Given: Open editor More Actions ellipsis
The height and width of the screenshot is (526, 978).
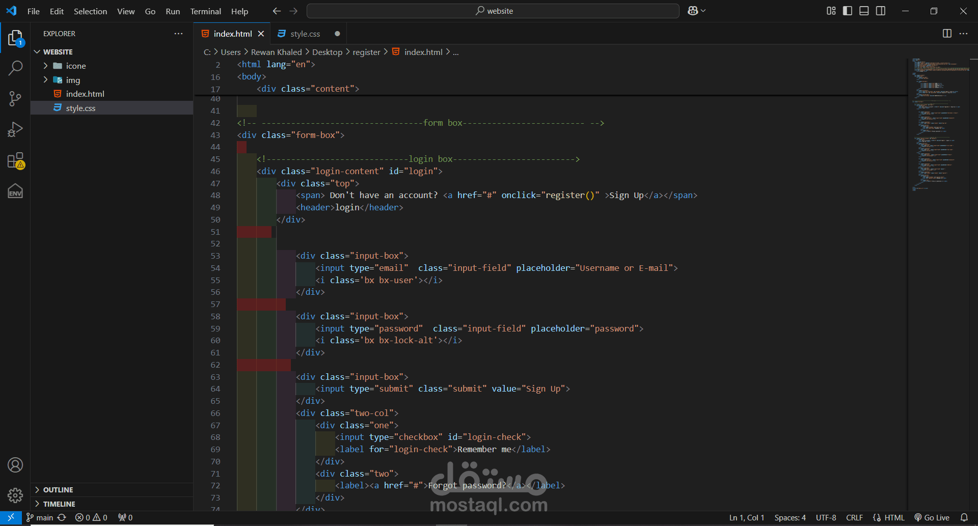Looking at the screenshot, I should click(963, 34).
